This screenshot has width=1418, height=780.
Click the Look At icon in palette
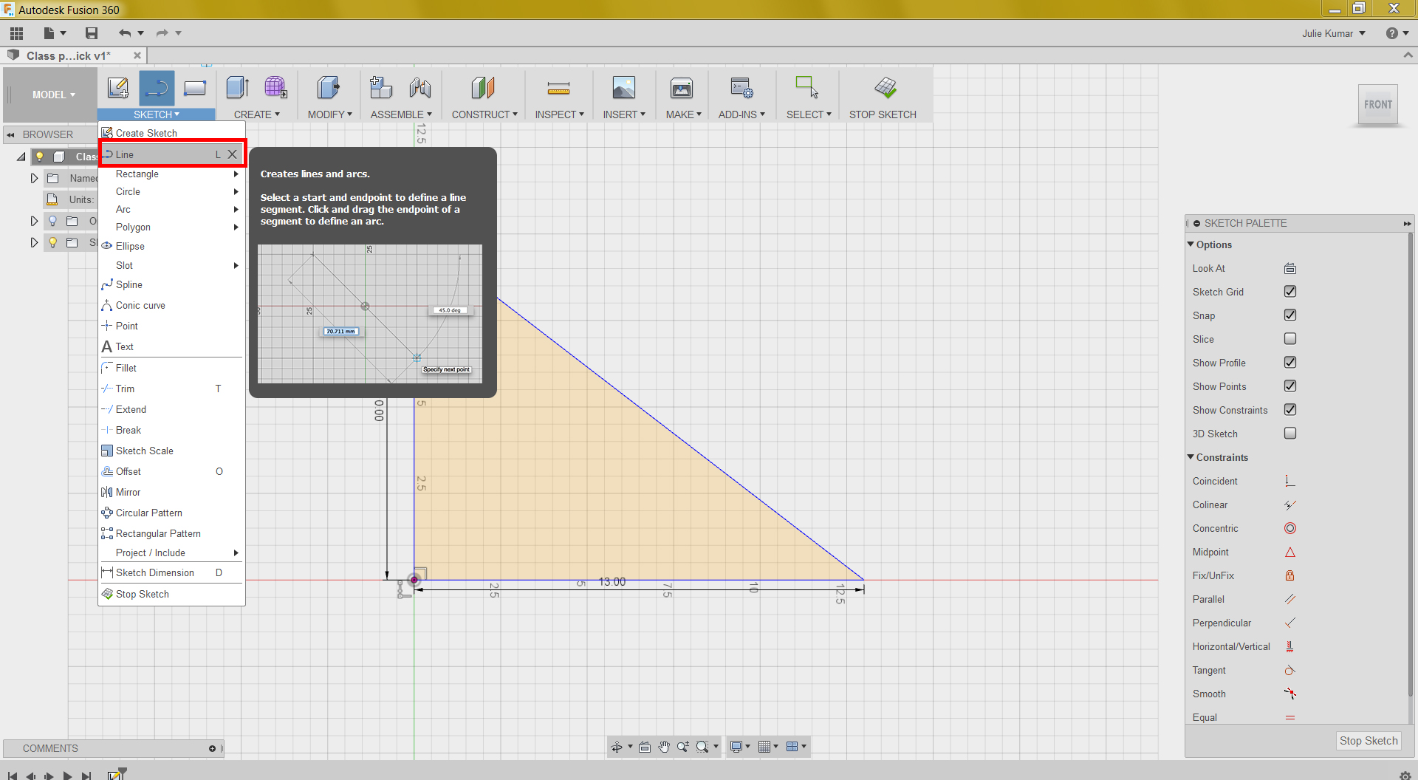coord(1289,268)
